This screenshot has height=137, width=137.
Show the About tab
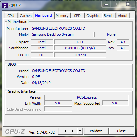123,16
